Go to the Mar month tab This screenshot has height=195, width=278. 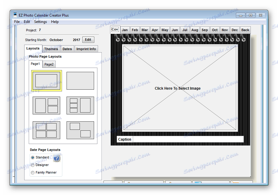[145, 30]
